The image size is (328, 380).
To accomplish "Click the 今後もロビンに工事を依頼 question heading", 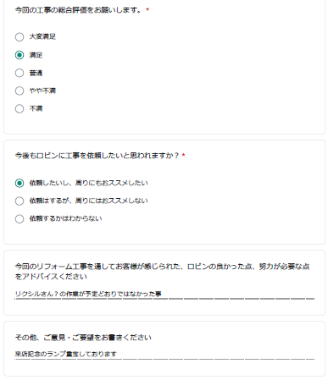I will [97, 156].
